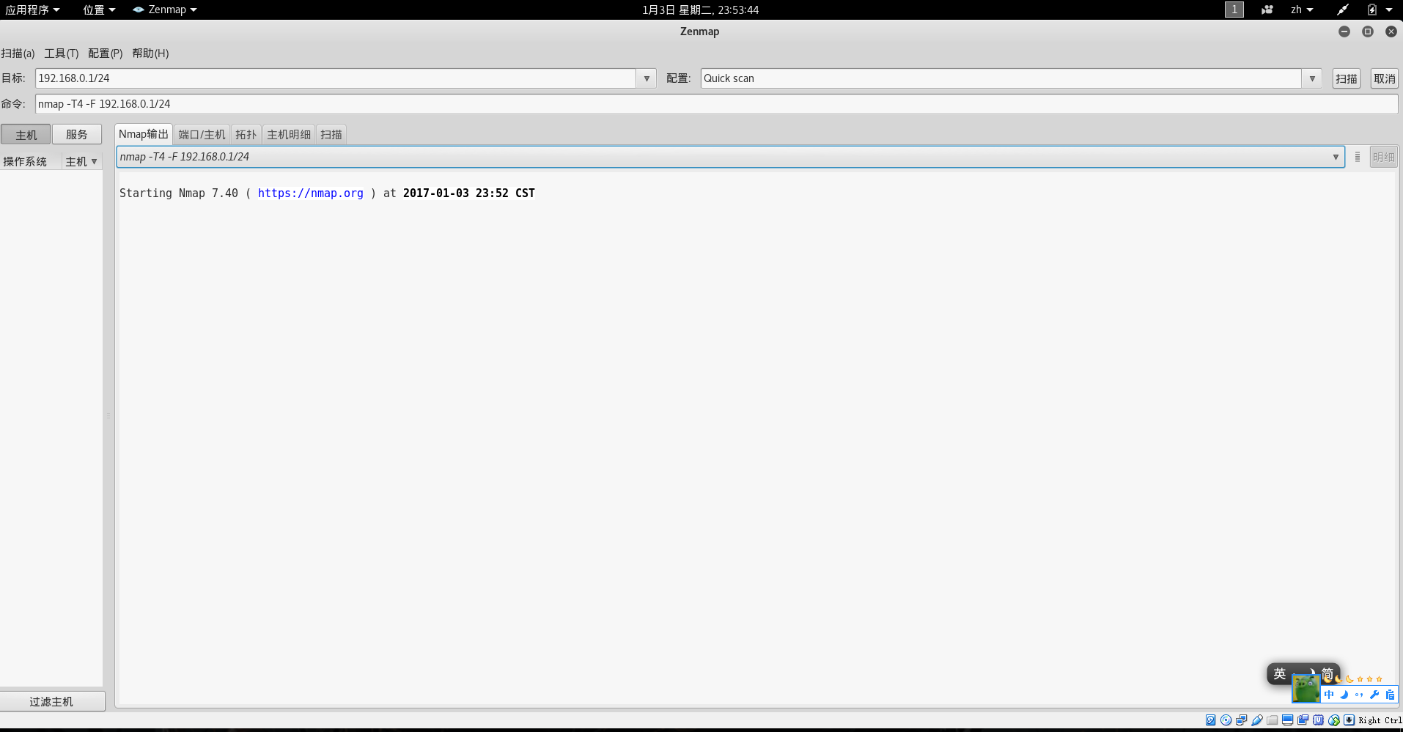The width and height of the screenshot is (1403, 732).
Task: Expand the target history dropdown arrow
Action: [x=647, y=78]
